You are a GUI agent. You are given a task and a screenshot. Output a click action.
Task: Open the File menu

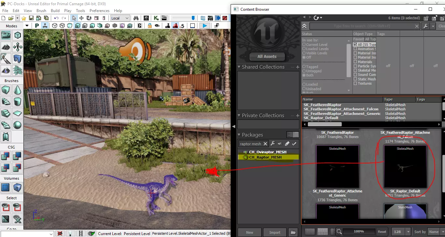click(5, 10)
